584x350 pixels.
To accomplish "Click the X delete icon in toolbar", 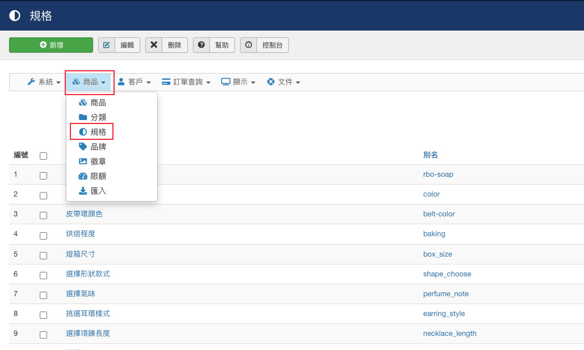I will tap(154, 45).
